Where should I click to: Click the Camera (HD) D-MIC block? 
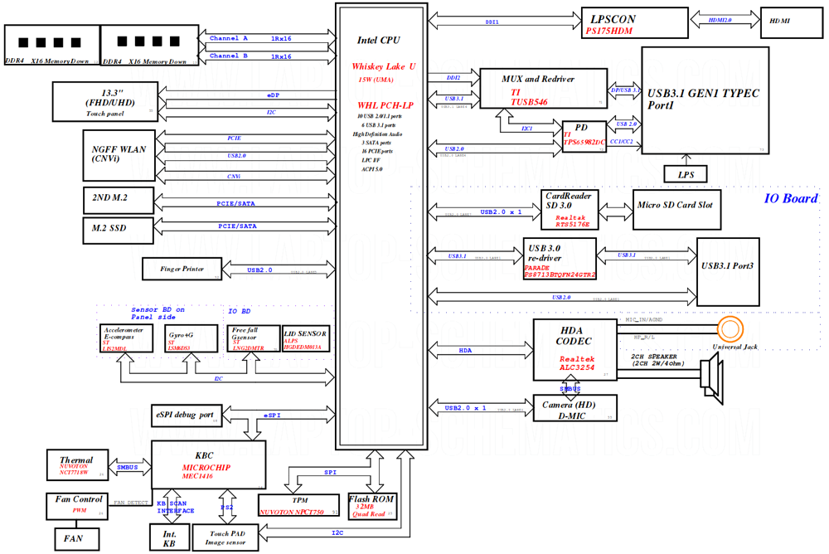575,408
